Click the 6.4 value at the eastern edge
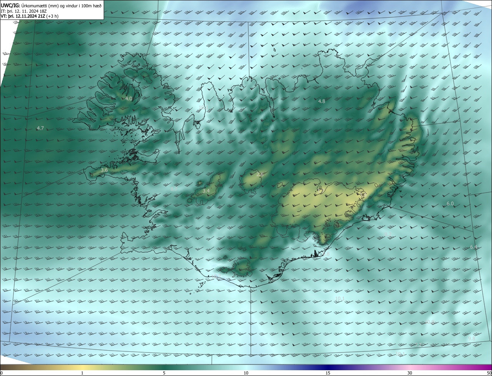Image resolution: width=492 pixels, height=376 pixels. 474,247
